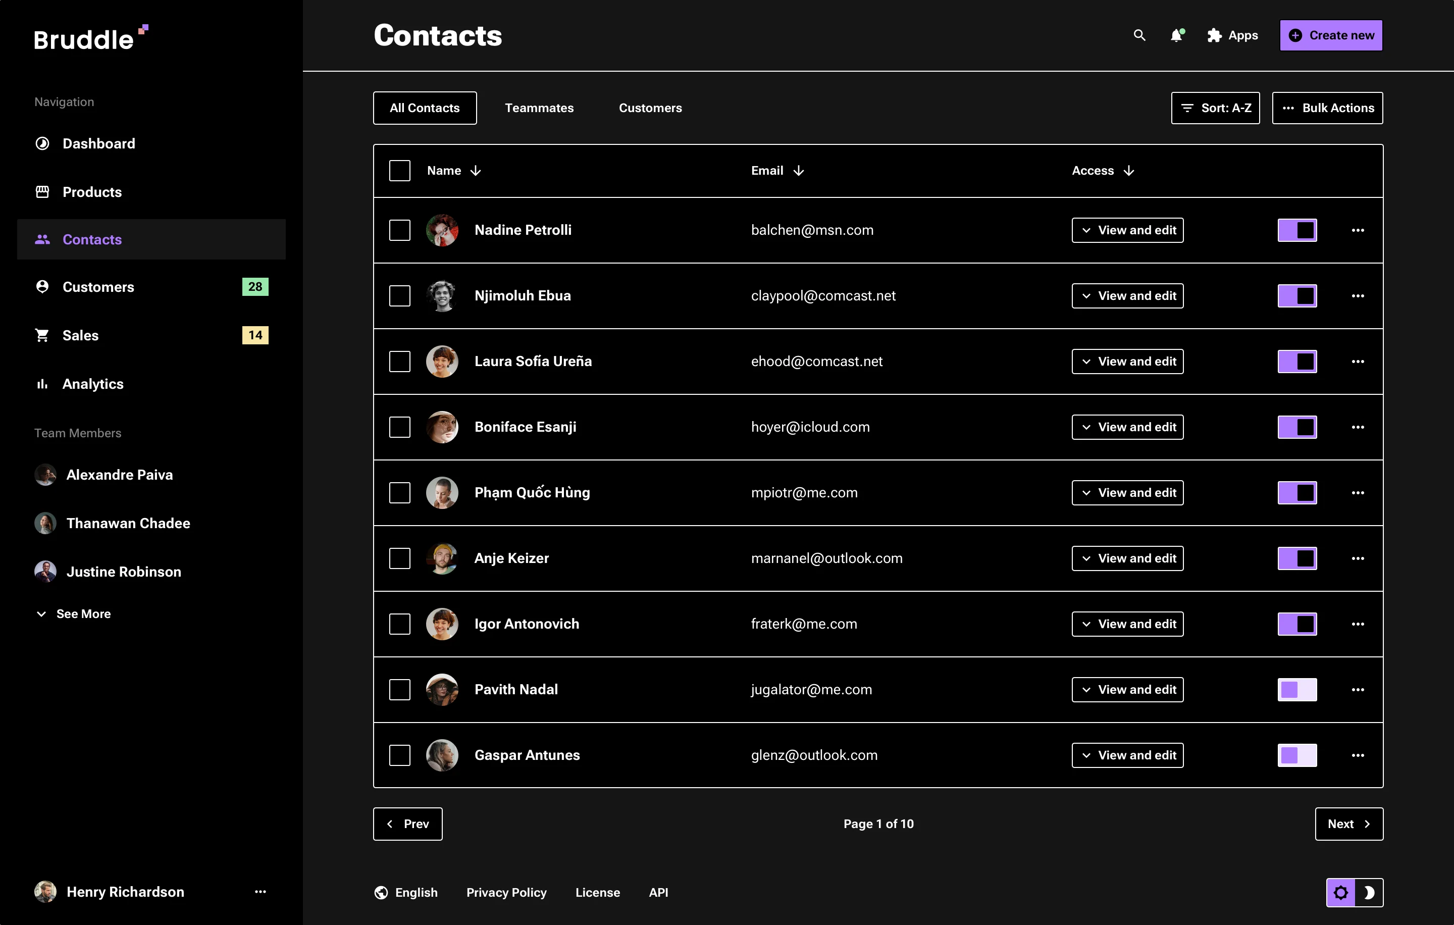The width and height of the screenshot is (1454, 925).
Task: Switch to the Teammates tab
Action: tap(539, 108)
